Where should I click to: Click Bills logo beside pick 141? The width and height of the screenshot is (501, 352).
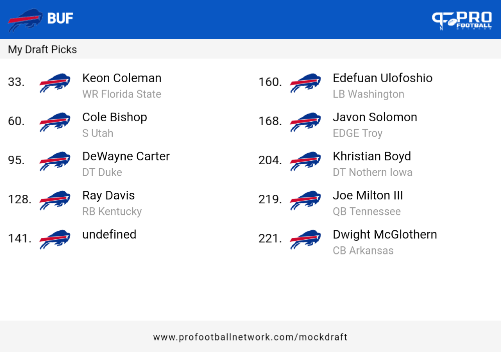coord(55,239)
